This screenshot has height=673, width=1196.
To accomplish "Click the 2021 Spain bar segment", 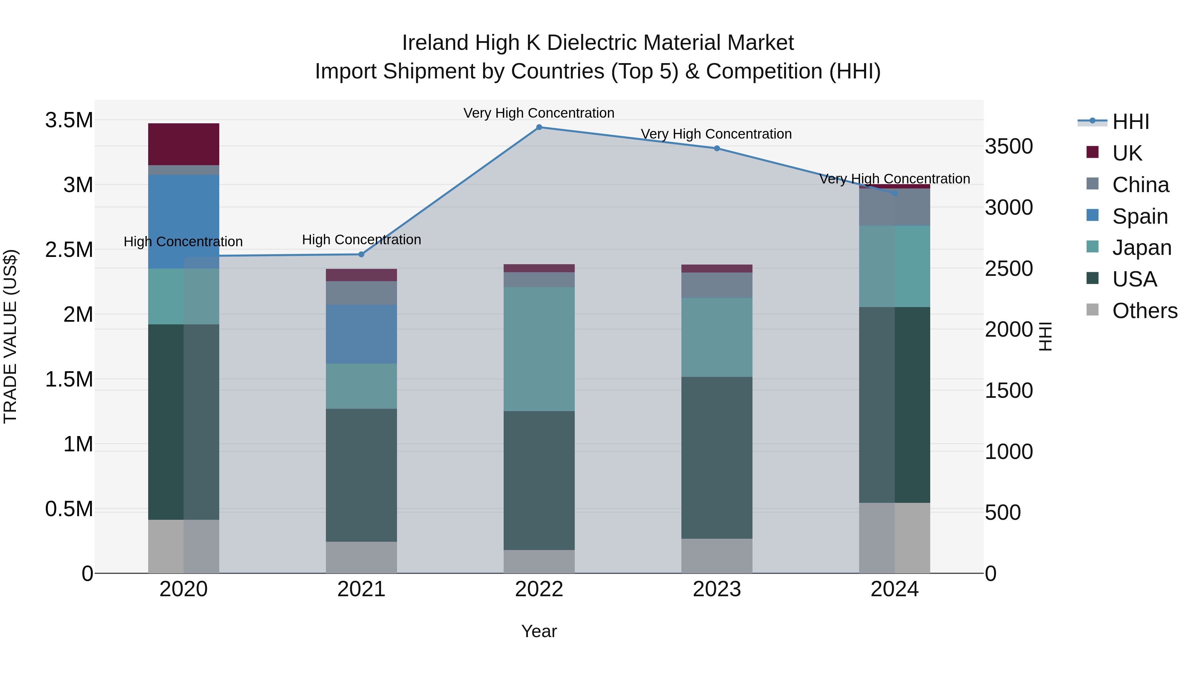I will coord(361,334).
